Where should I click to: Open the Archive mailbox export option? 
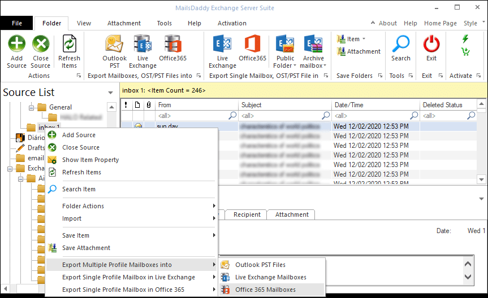tap(313, 51)
